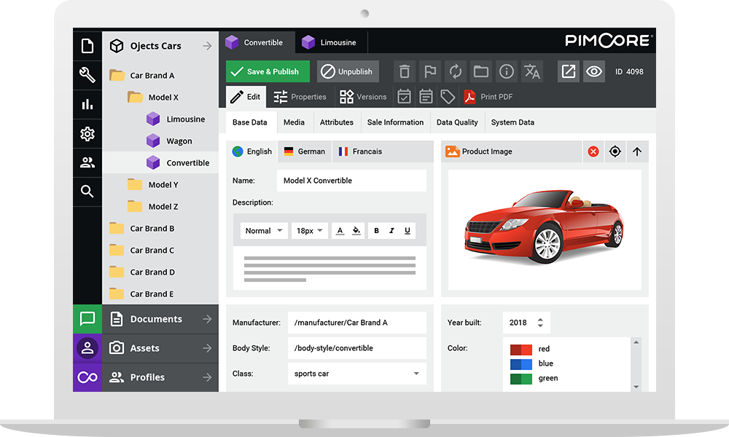Click the text color A icon
The width and height of the screenshot is (729, 437).
340,231
